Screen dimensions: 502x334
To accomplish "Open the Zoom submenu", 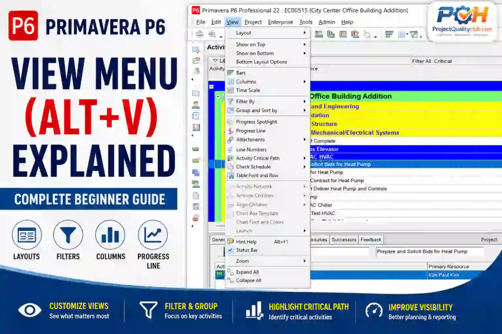I will point(268,261).
